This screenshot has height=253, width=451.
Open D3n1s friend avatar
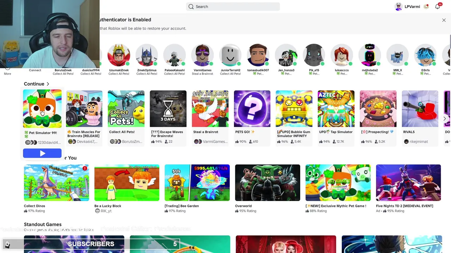tap(425, 56)
